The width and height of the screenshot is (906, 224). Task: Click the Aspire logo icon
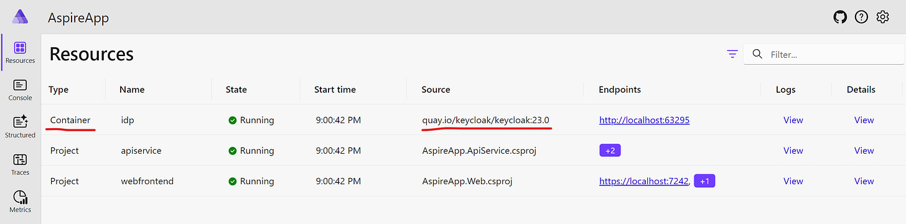pos(20,17)
